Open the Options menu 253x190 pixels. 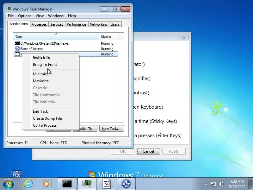coord(25,16)
